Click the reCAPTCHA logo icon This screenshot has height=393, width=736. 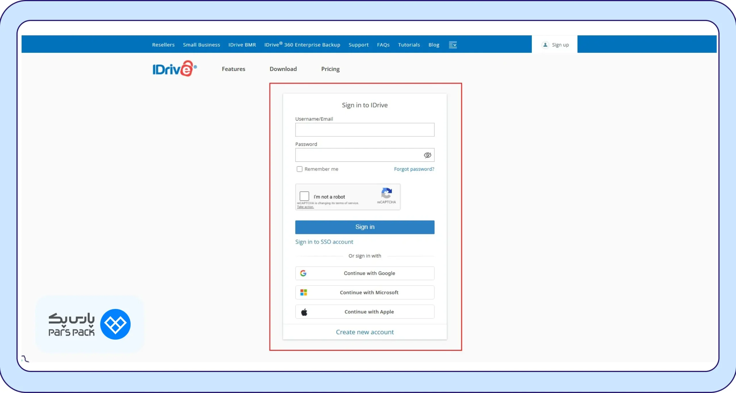coord(386,193)
